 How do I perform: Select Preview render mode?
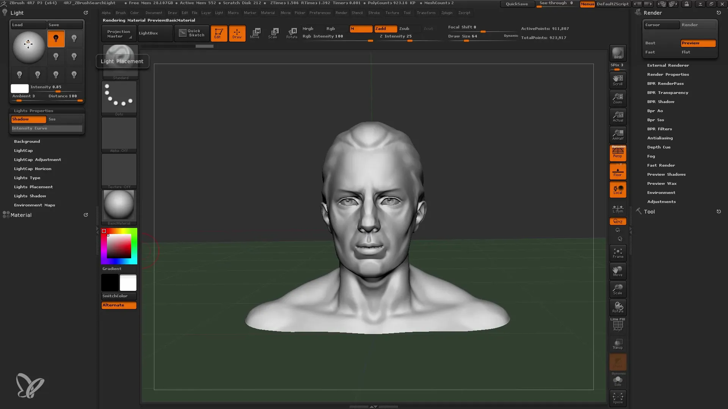(x=698, y=43)
